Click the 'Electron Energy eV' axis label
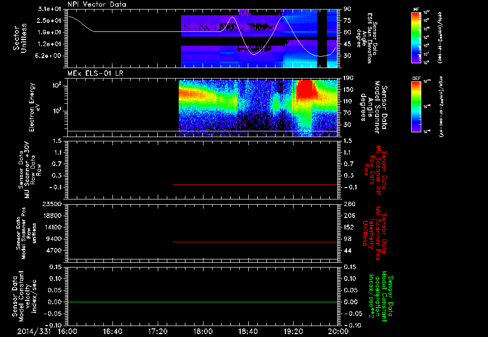Viewport: 488px width, 337px height. click(35, 107)
